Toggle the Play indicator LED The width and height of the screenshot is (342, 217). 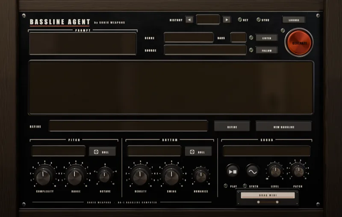click(226, 186)
